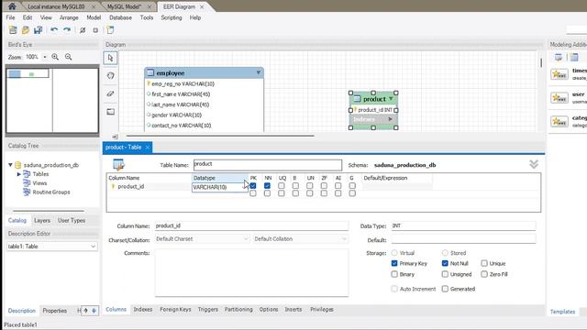Zoom in the Bird's Eye view
The image size is (587, 330).
pyautogui.click(x=55, y=57)
